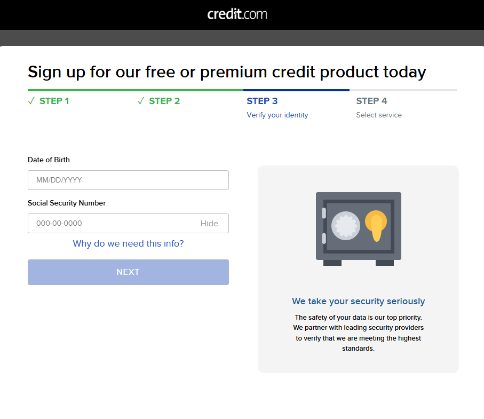Image resolution: width=484 pixels, height=419 pixels.
Task: Open the "Why do we need this info?" link
Action: [x=128, y=244]
